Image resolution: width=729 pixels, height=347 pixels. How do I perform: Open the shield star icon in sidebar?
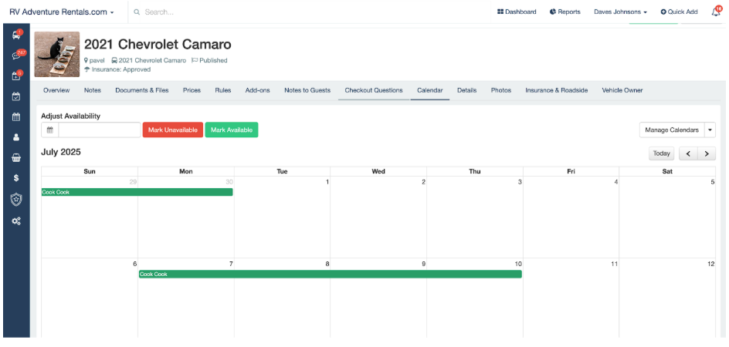[x=16, y=199]
